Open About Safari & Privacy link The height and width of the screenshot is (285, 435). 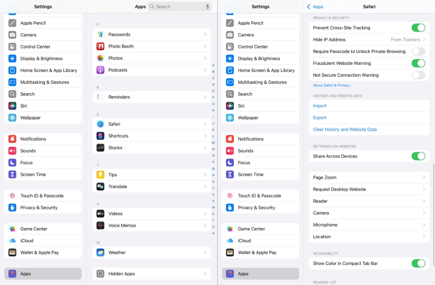(333, 85)
